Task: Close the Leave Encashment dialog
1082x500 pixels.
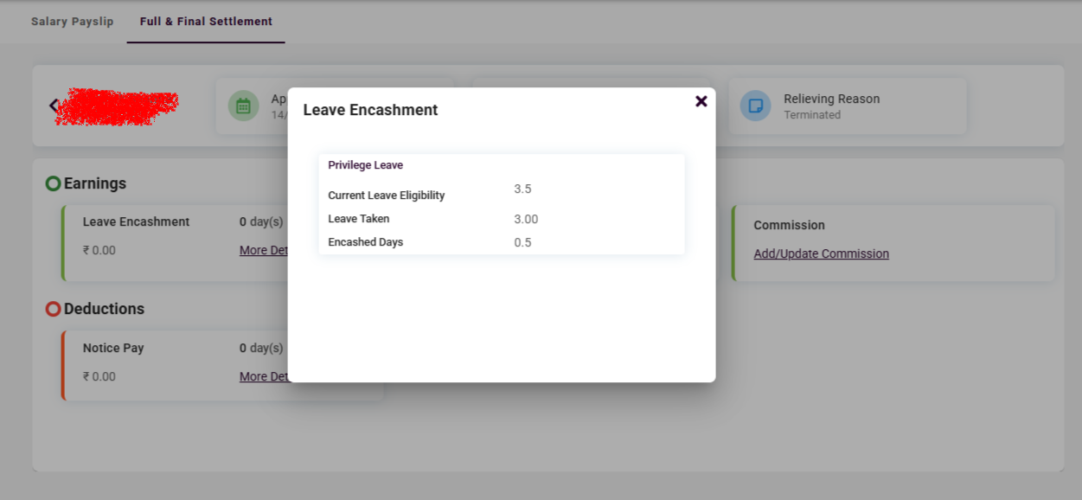Action: point(701,101)
